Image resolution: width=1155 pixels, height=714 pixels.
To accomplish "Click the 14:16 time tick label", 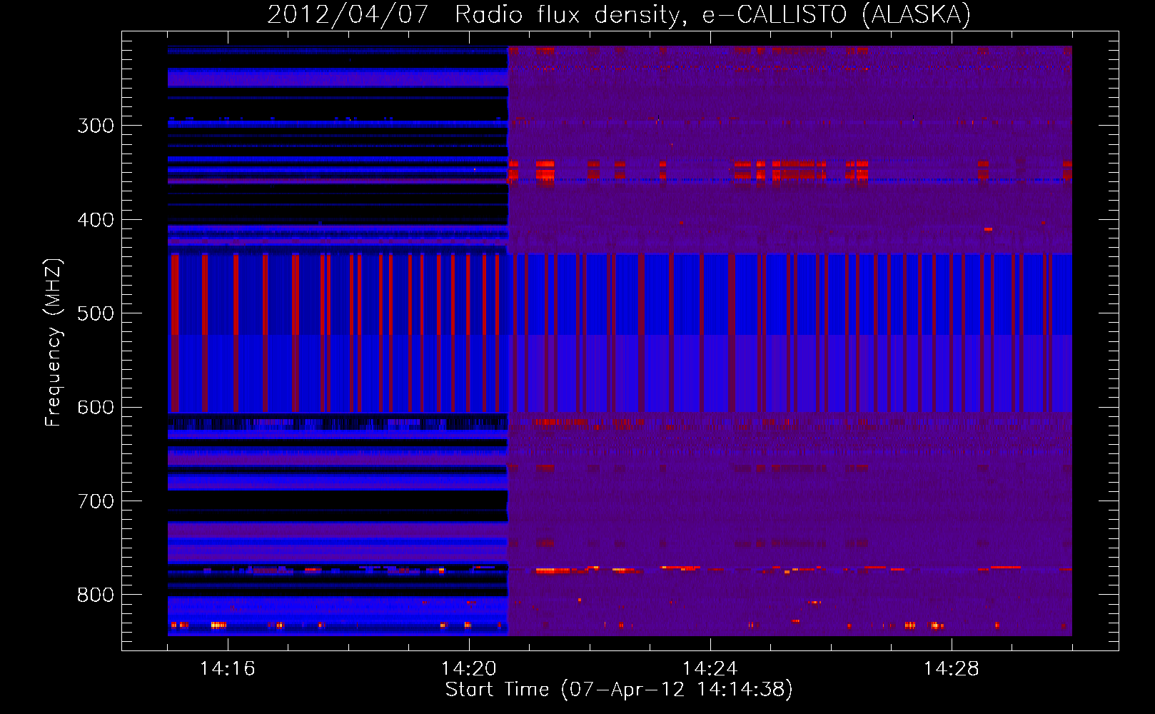I will (x=227, y=669).
